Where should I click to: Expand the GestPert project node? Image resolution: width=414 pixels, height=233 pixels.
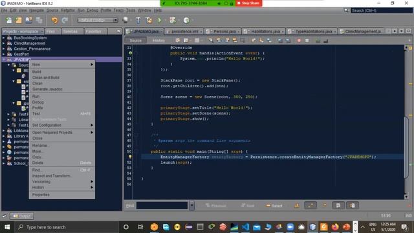click(x=3, y=54)
